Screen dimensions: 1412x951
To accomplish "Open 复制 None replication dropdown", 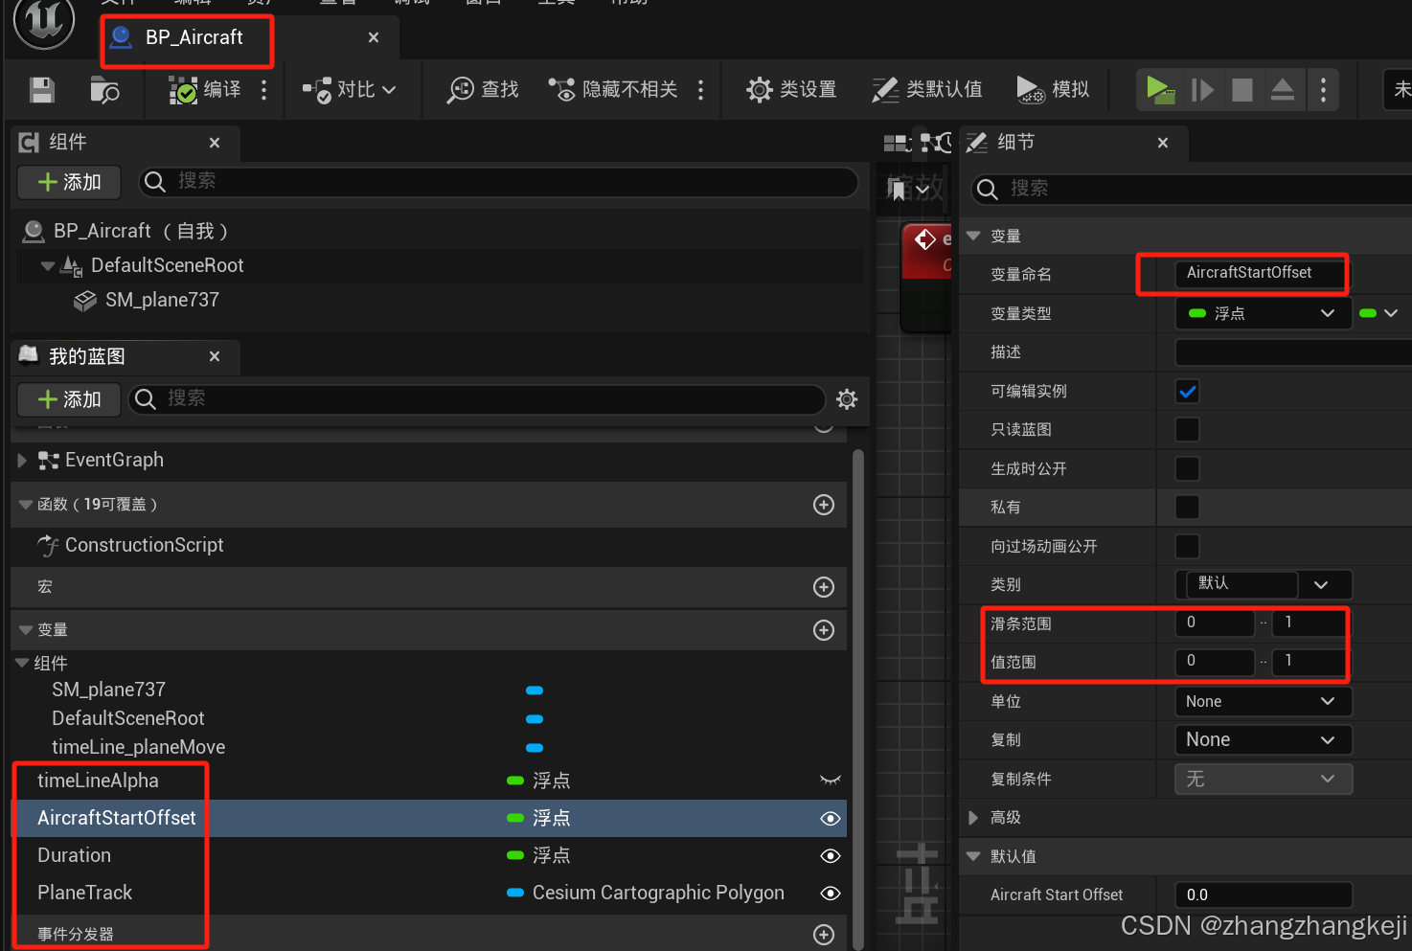I will click(x=1264, y=740).
